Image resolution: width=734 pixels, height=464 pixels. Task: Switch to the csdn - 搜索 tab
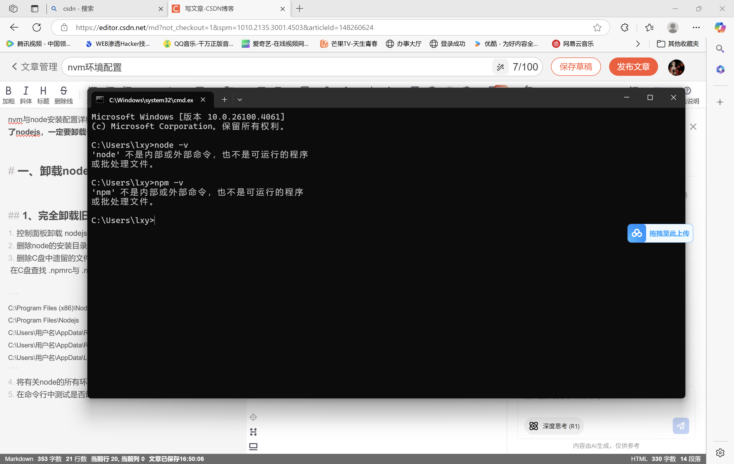[104, 8]
